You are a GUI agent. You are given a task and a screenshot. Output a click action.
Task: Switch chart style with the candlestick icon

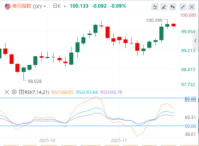coord(173,7)
